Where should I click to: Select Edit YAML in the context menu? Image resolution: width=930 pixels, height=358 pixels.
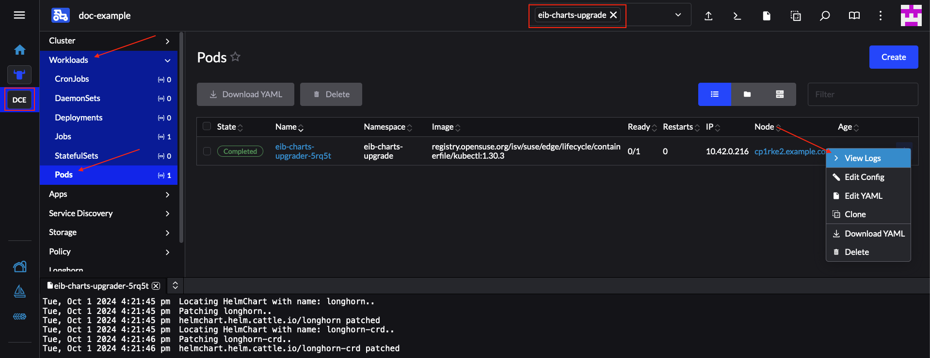[863, 196]
